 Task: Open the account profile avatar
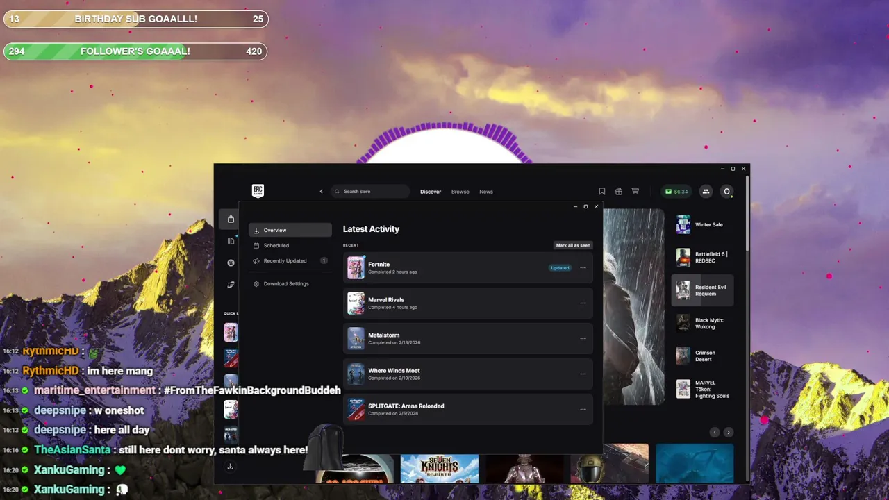(727, 192)
